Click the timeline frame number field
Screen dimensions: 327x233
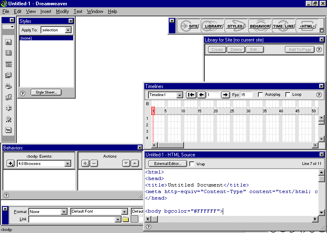coord(213,95)
